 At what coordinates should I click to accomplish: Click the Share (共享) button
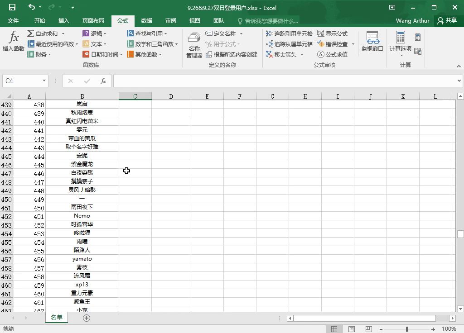click(x=446, y=21)
